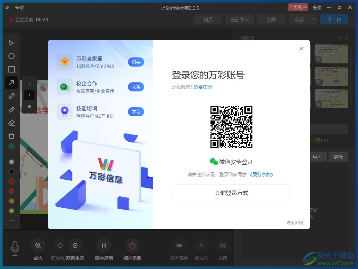Screen dimensions: 358x269
Task: Open the Help menu
Action: (x=20, y=8)
